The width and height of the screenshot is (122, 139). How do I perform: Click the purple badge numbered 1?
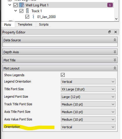[x=110, y=5]
